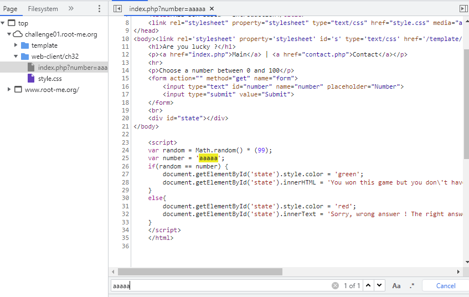Close the index.php?number=aaaaa file tab
Screen dimensions: 469x297
(x=212, y=9)
